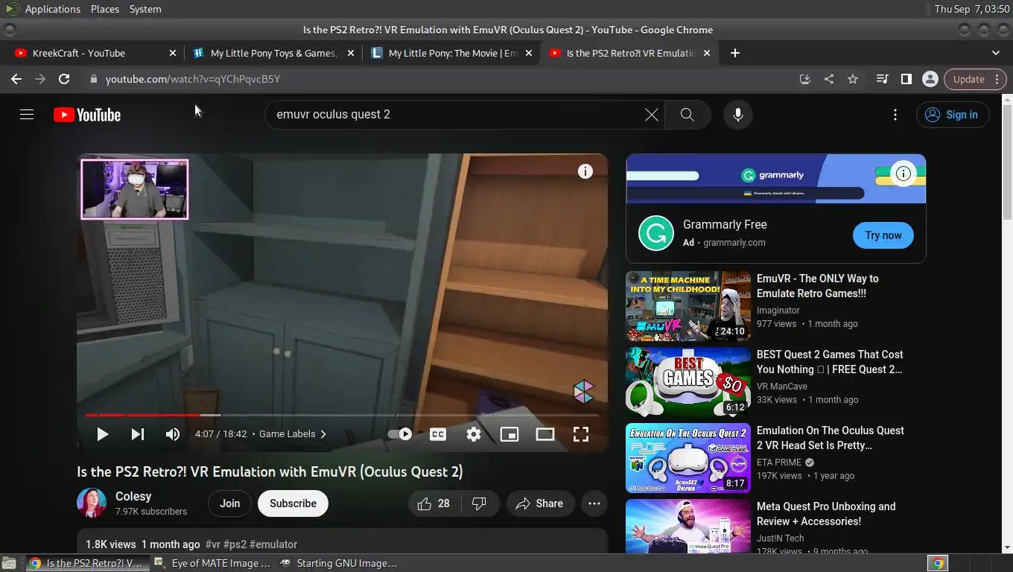Open player settings gear
This screenshot has height=572, width=1013.
coord(474,434)
